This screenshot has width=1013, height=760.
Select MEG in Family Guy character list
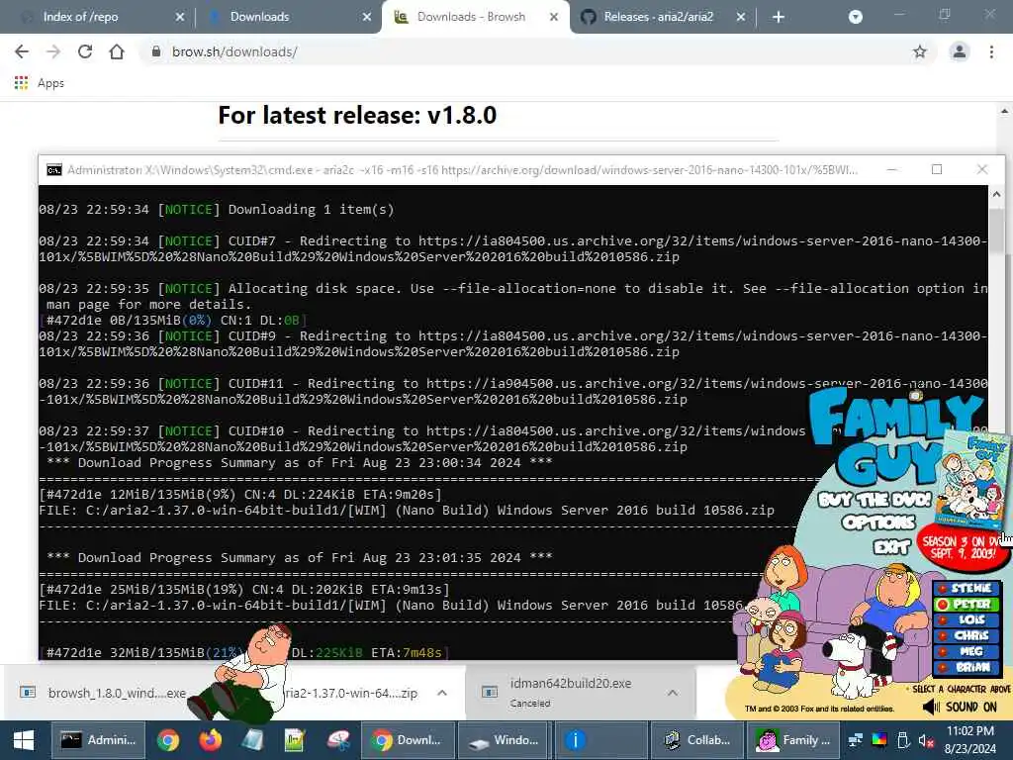pyautogui.click(x=967, y=651)
